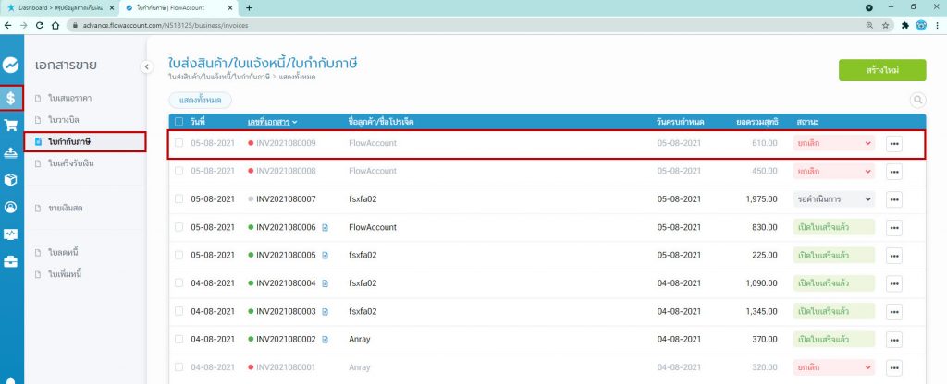Open the ขายเงินสด menu item
Image resolution: width=947 pixels, height=384 pixels.
[x=66, y=208]
